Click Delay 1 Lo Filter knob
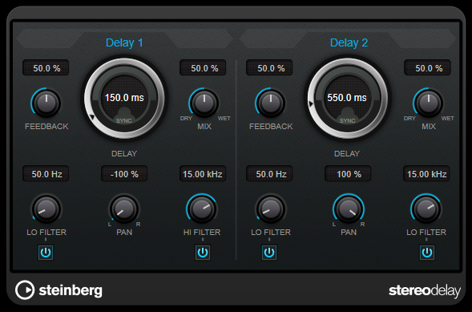Image resolution: width=472 pixels, height=312 pixels. [46, 209]
